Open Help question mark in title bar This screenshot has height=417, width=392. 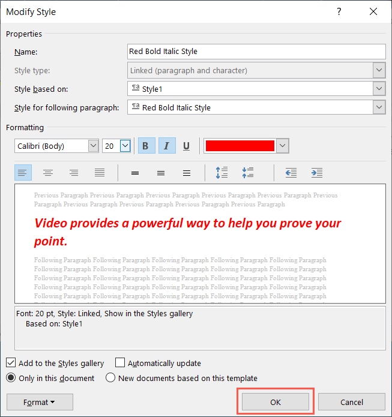click(339, 11)
